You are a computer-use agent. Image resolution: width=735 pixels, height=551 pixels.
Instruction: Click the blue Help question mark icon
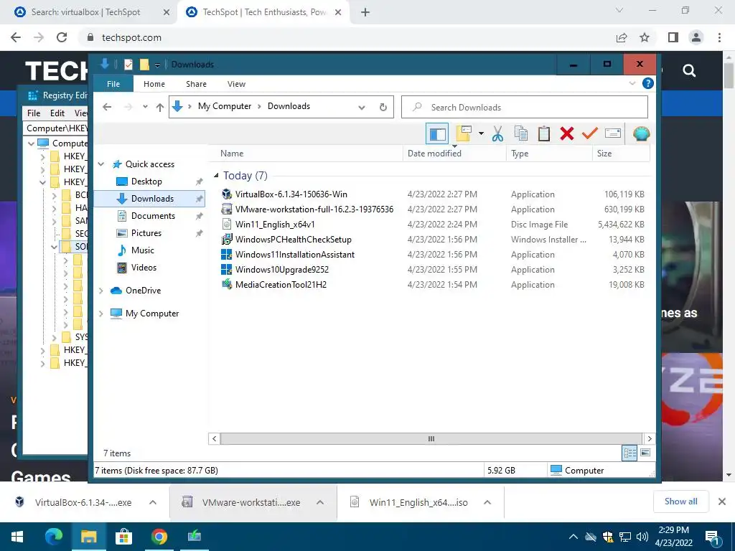click(x=648, y=83)
